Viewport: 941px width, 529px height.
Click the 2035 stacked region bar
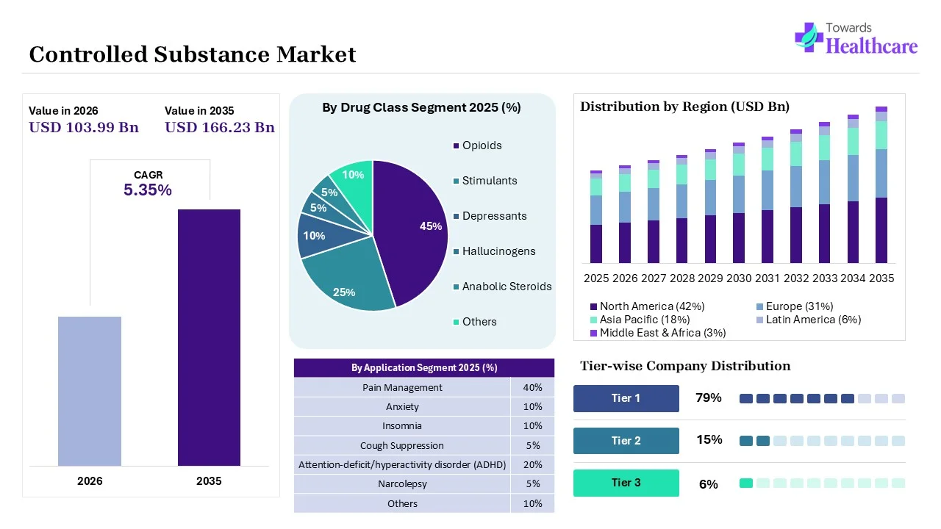pos(881,184)
